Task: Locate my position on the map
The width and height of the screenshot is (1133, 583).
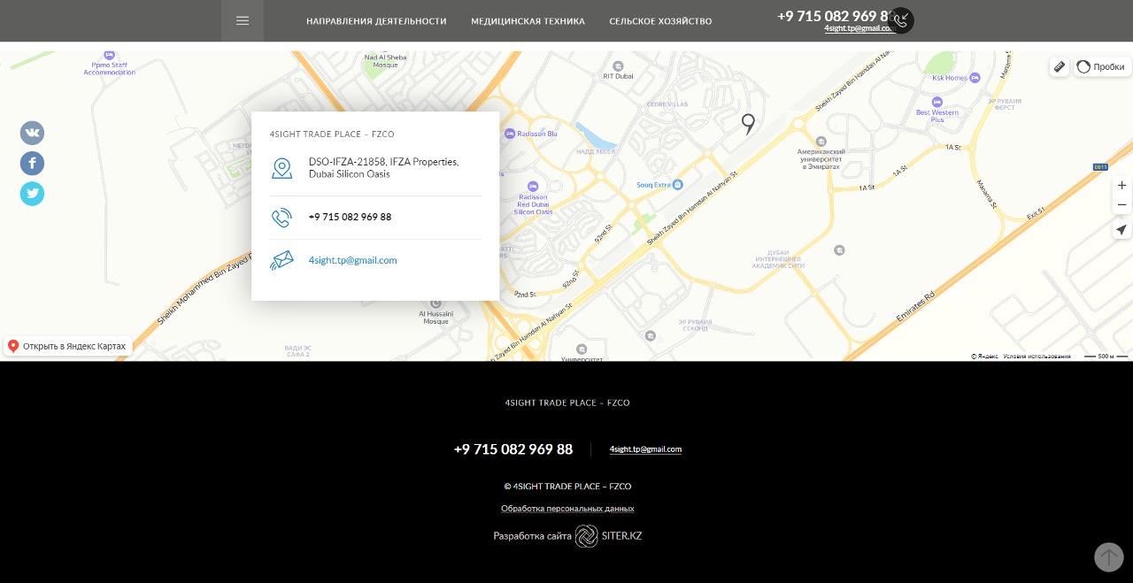Action: point(1122,230)
